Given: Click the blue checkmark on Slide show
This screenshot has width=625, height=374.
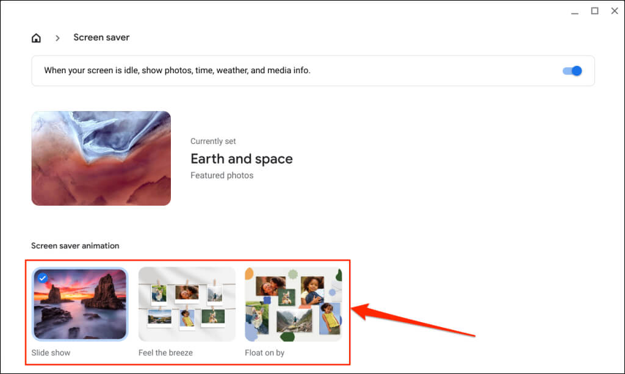Looking at the screenshot, I should click(42, 278).
